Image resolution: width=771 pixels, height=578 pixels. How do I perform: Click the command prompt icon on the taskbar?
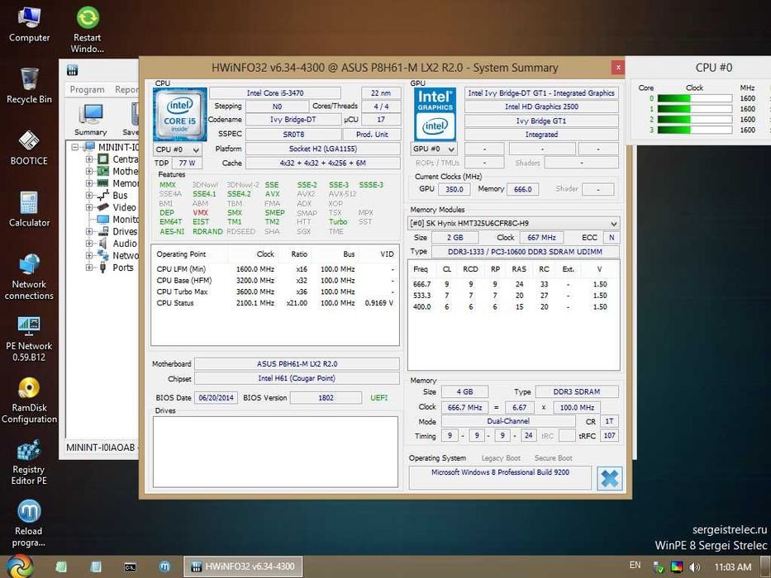131,566
